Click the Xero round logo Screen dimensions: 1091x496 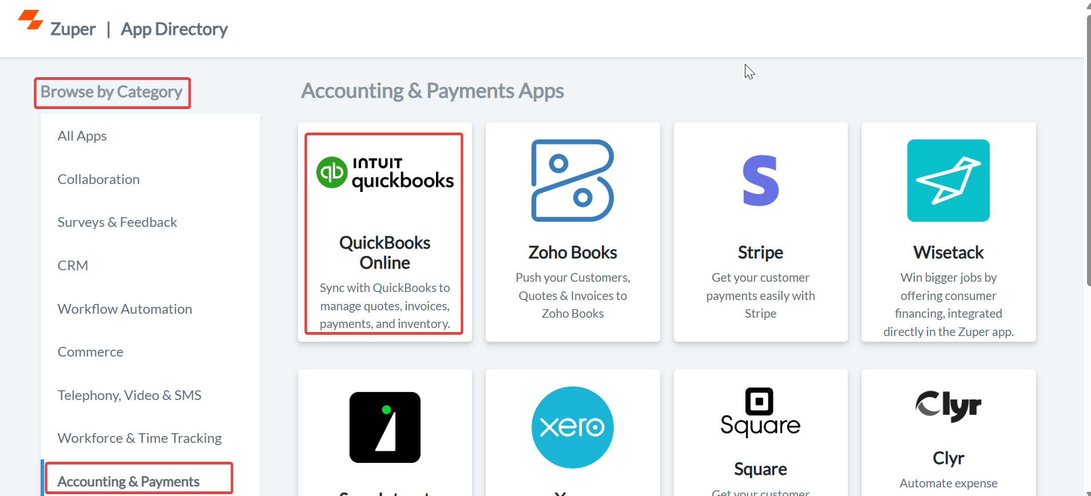[573, 427]
